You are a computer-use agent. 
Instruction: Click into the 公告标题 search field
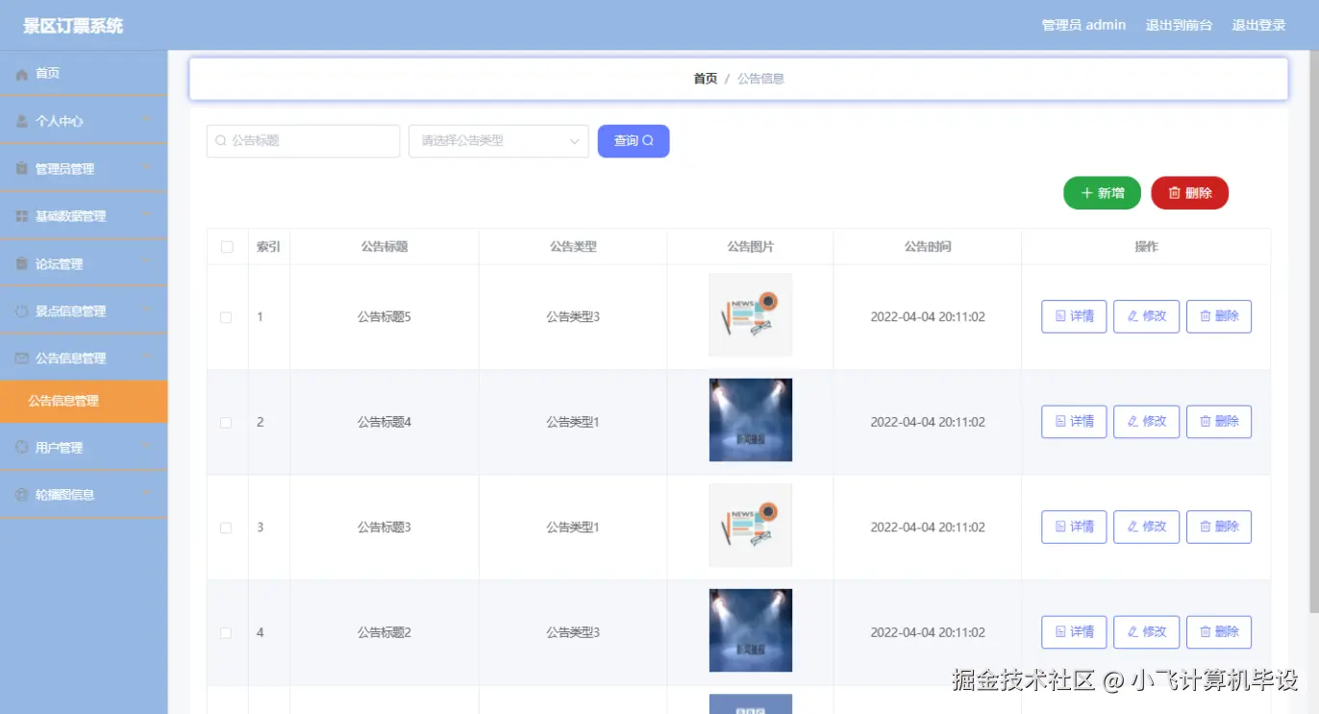[303, 141]
